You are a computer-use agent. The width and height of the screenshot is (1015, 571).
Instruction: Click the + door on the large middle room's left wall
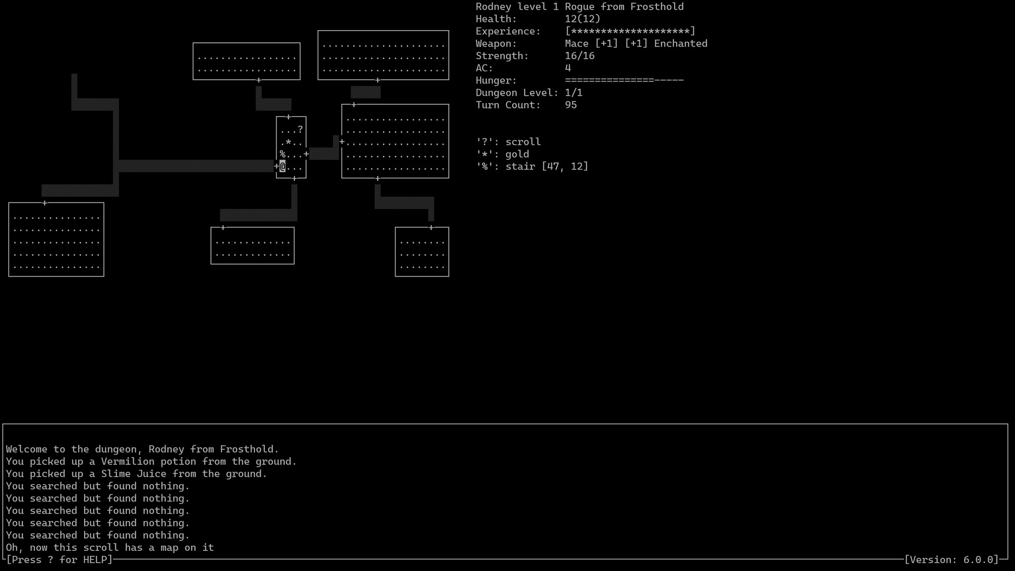(x=342, y=142)
